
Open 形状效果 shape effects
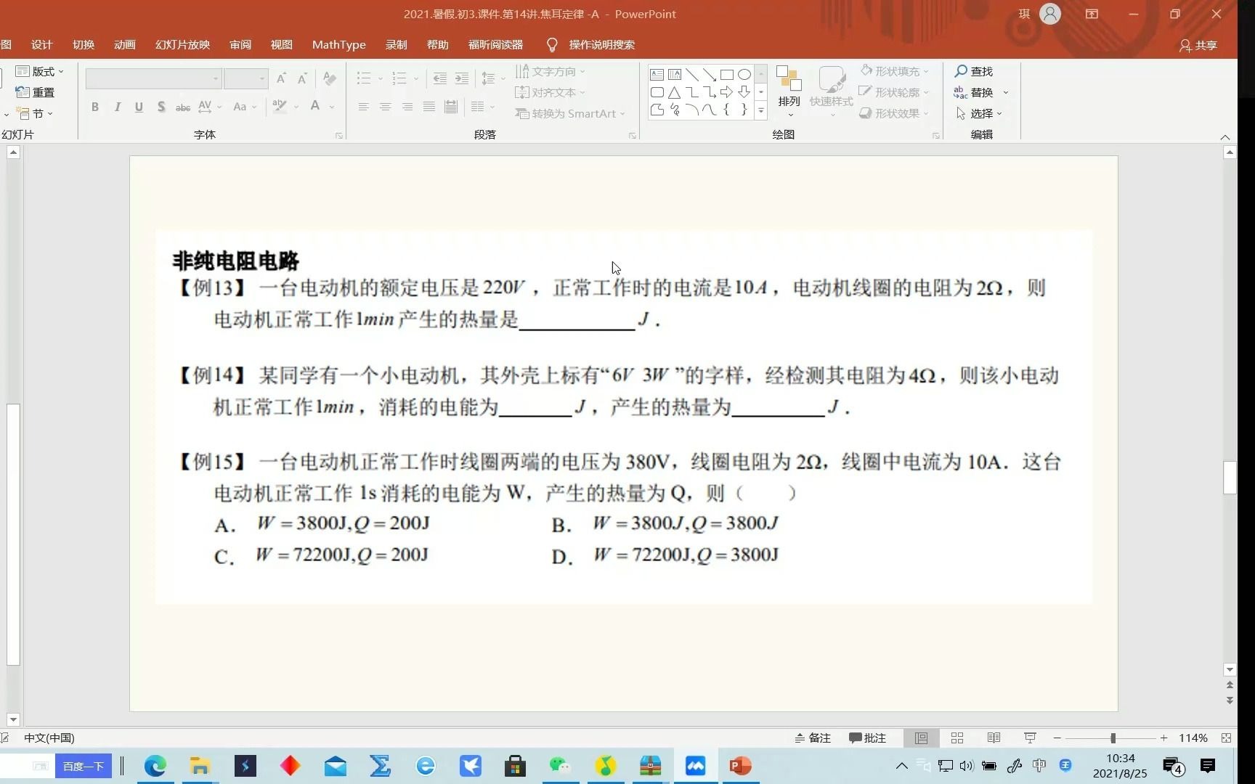click(895, 113)
